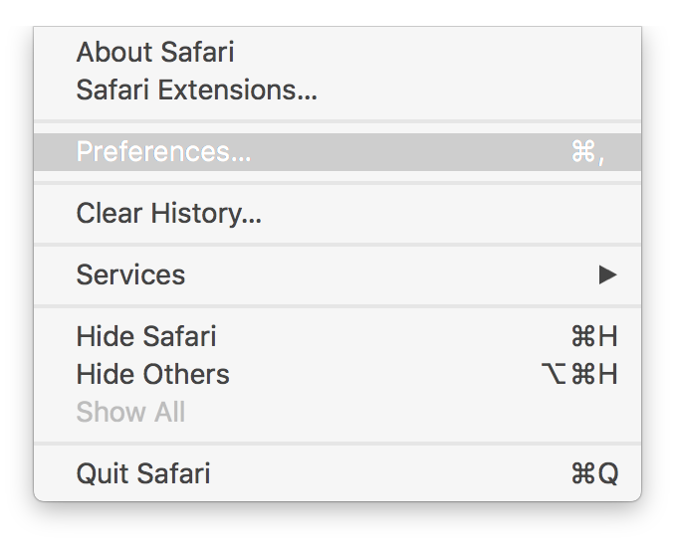Viewport: 675px width, 543px height.
Task: Manage add-ons via Safari Extensions…
Action: (x=196, y=90)
